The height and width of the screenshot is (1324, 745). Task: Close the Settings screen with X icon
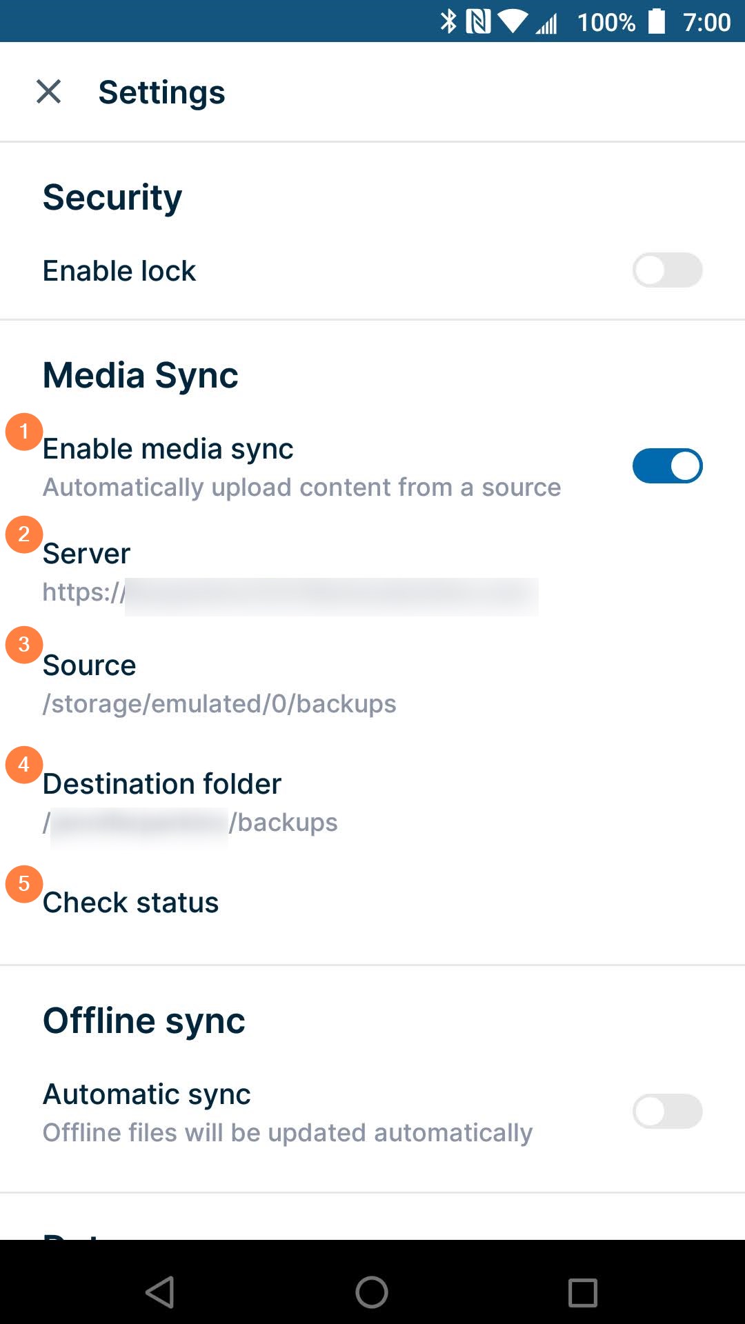[48, 92]
